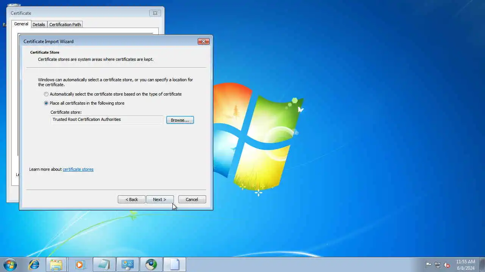Cancel the Certificate Import Wizard

[192, 199]
